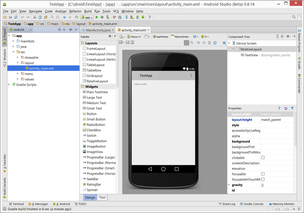Open the Refactor menu
304x213 pixels.
[x=75, y=11]
